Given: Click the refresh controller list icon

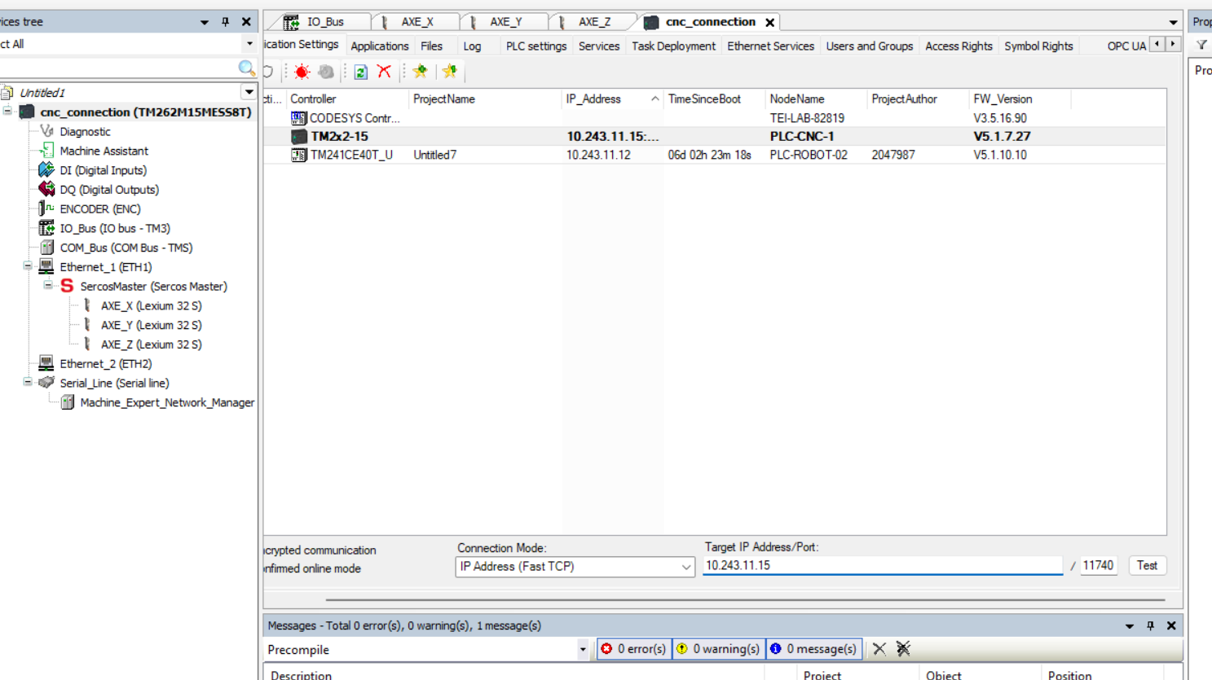Looking at the screenshot, I should coord(360,72).
